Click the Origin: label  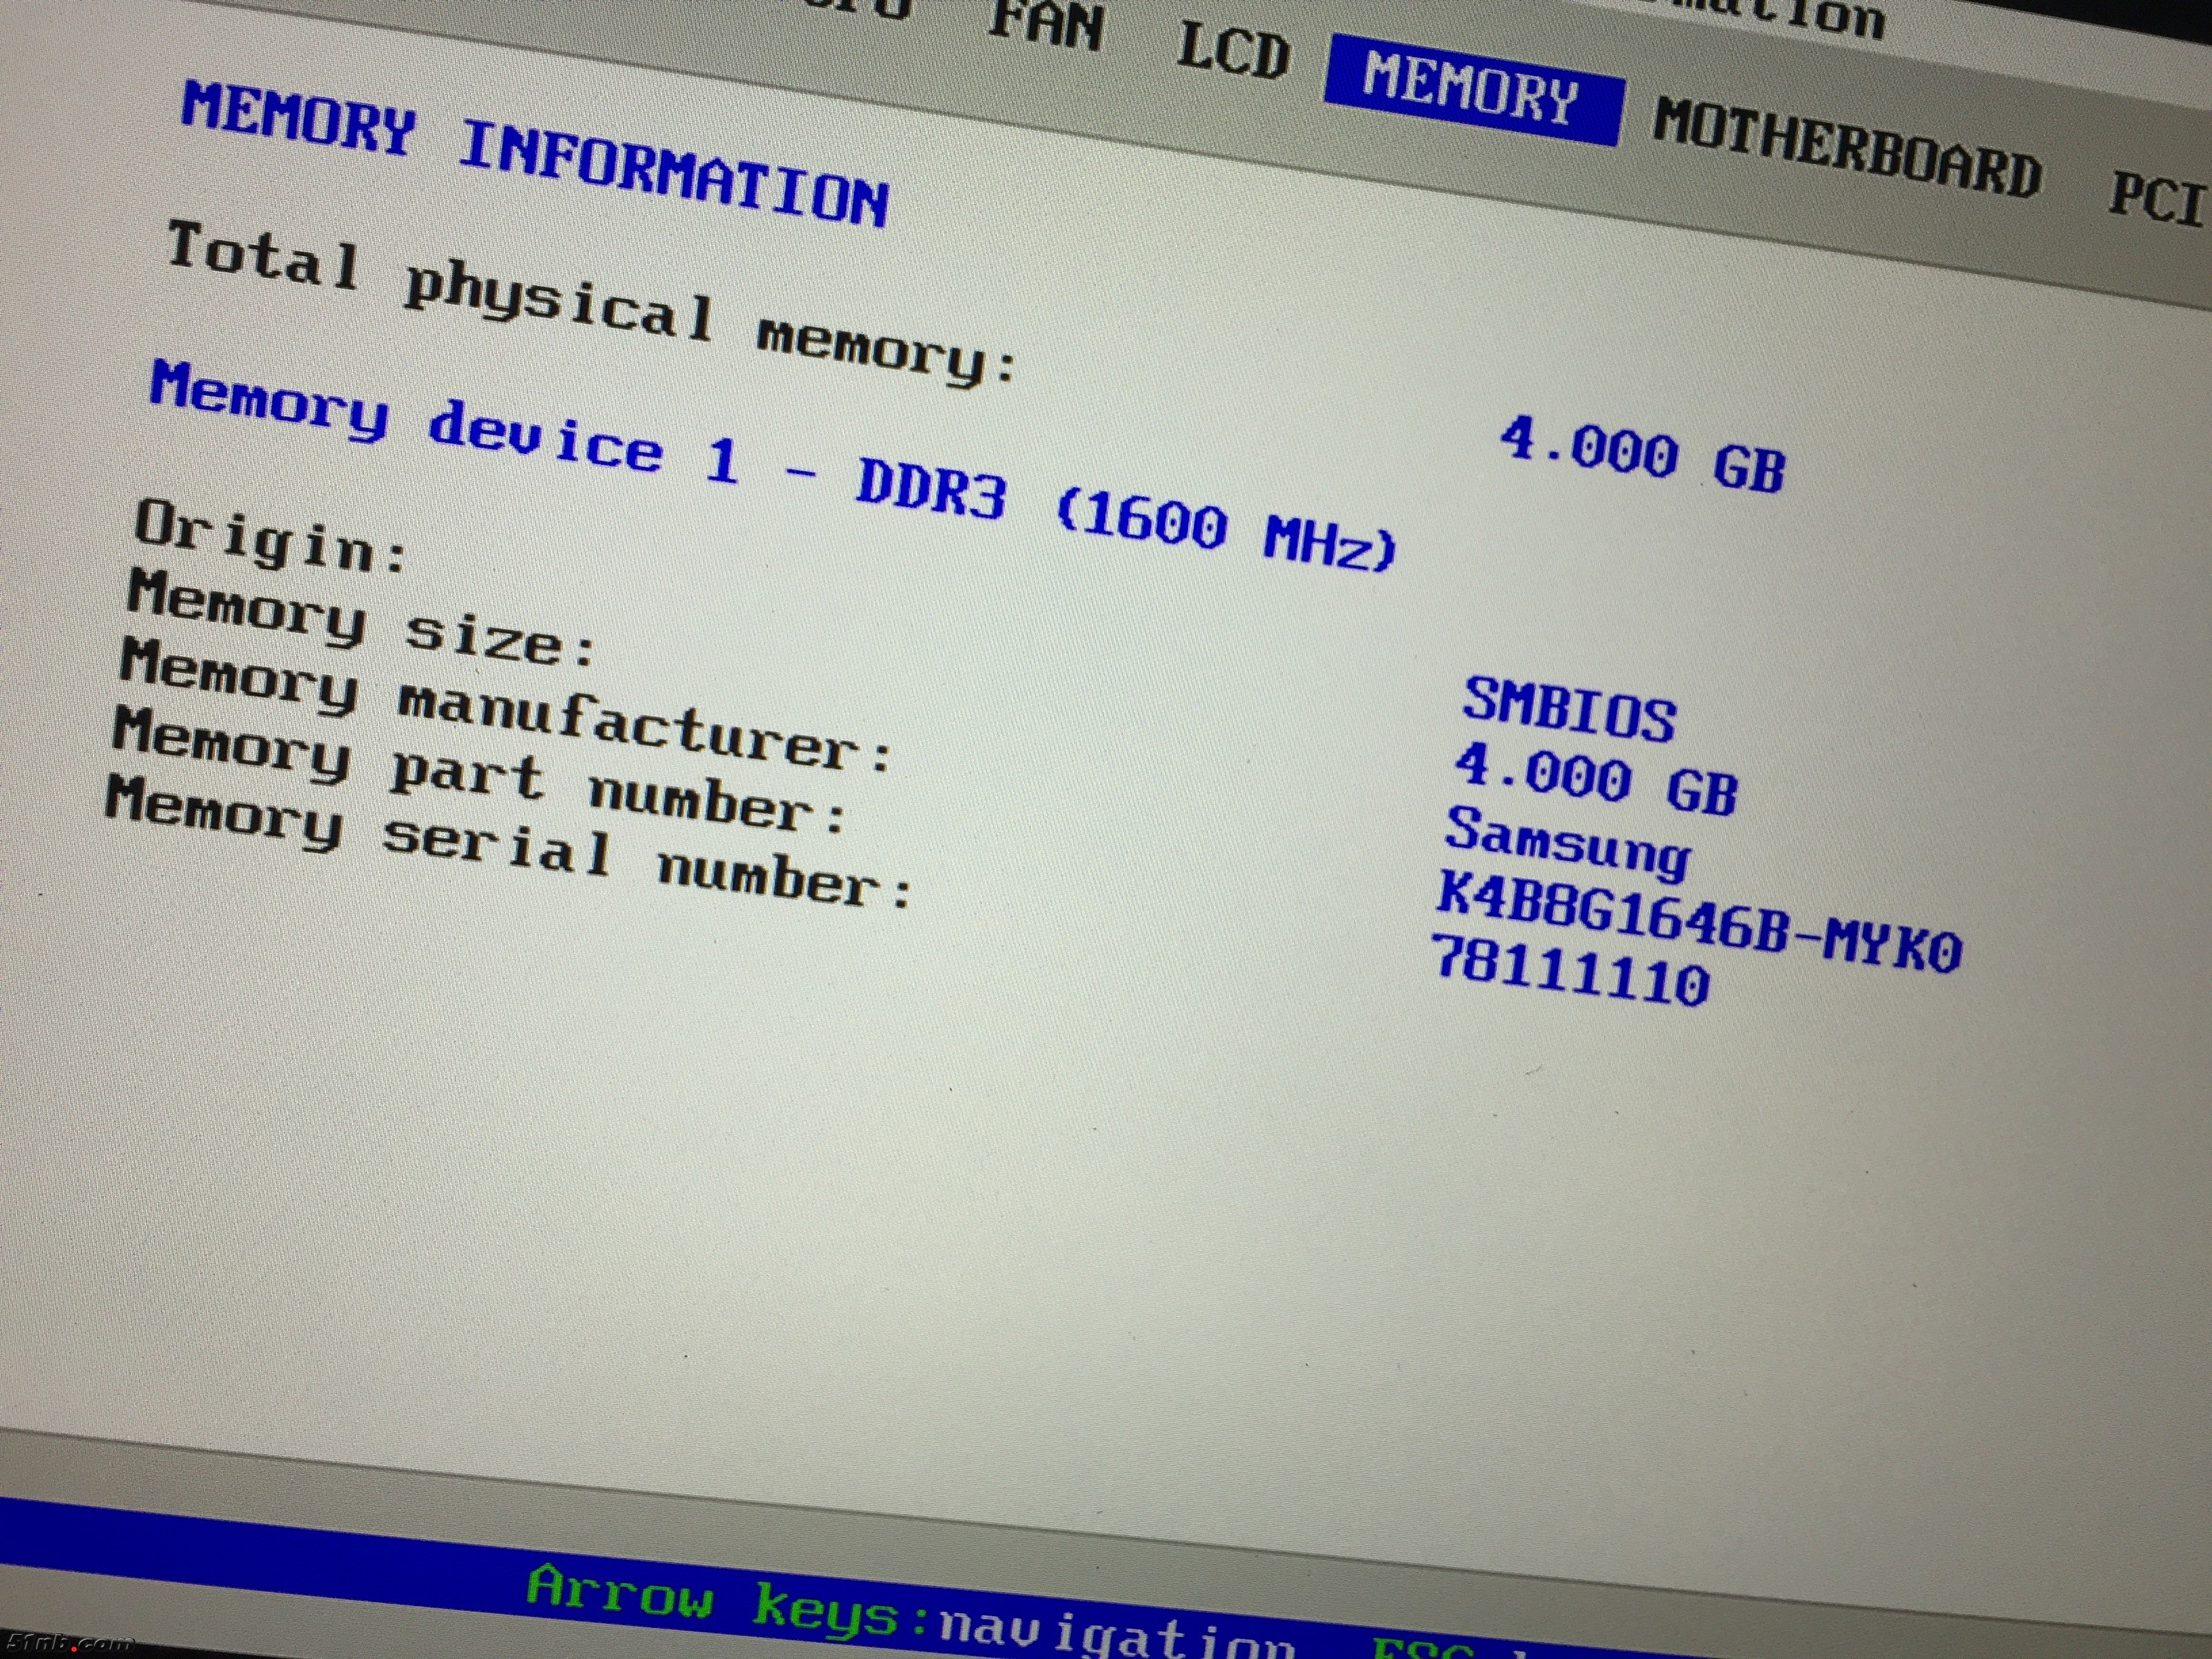click(x=271, y=538)
